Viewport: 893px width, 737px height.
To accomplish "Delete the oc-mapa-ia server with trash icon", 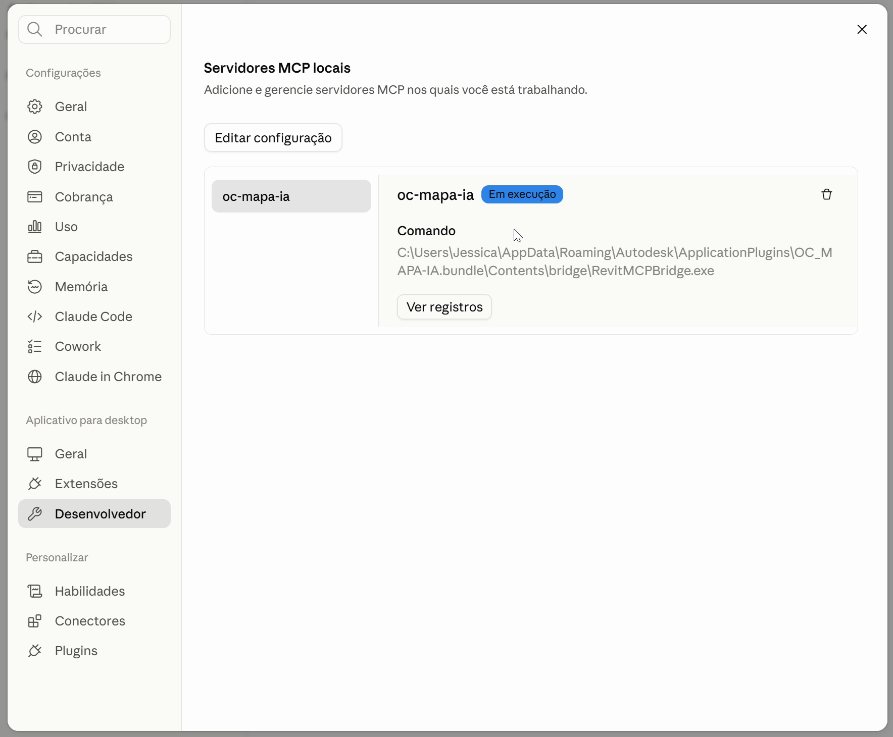I will (826, 194).
